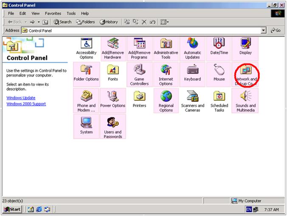
Task: Open the Tools menu
Action: [70, 14]
